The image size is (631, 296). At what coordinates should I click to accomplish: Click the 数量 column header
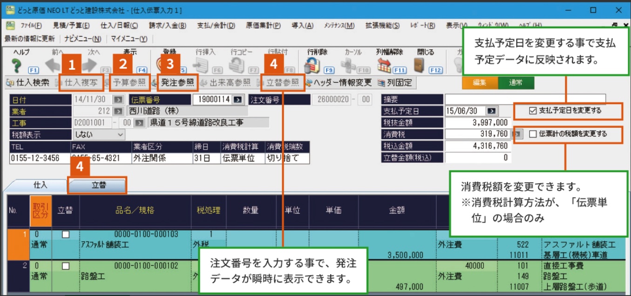click(251, 210)
